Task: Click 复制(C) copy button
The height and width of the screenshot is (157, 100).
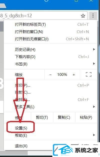Action: [64, 117]
